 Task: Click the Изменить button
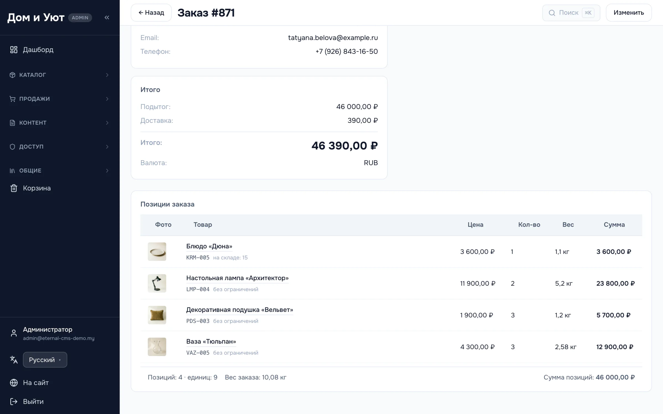point(629,13)
